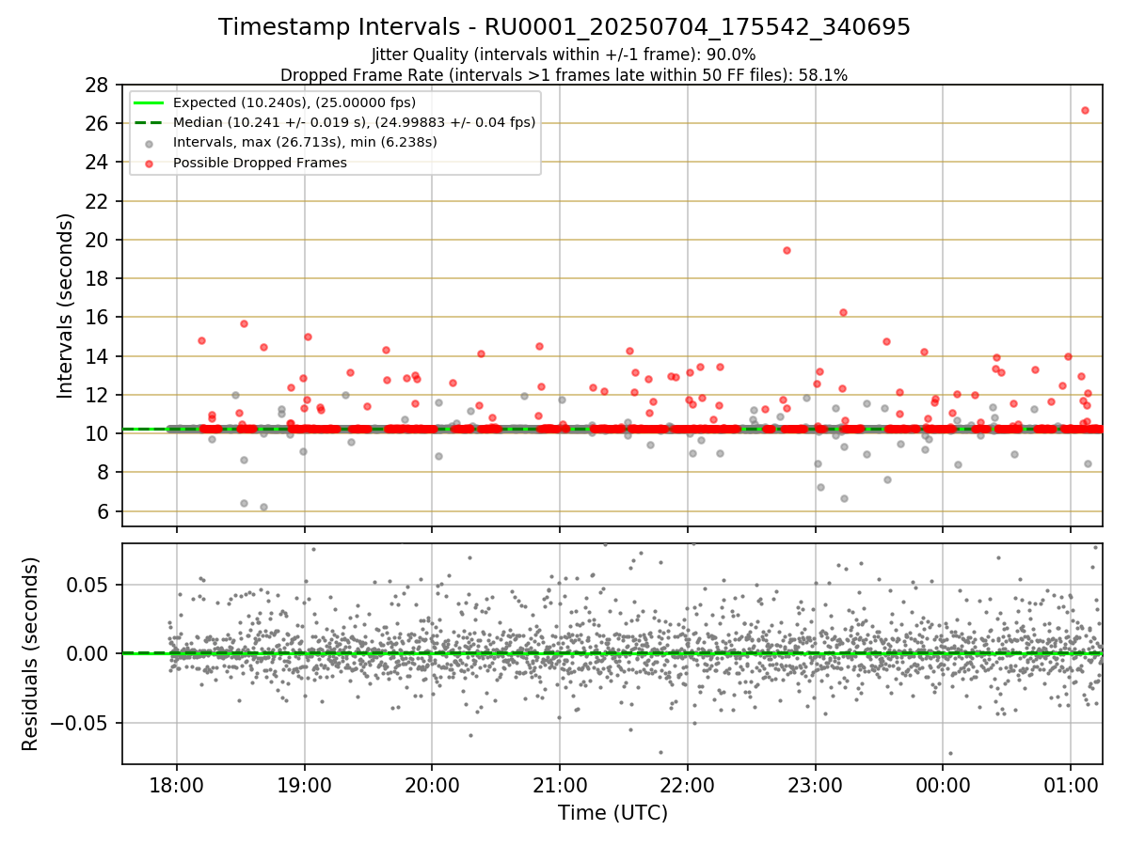Click the 6 tick on intervals axis
1129x846 pixels.
pos(105,511)
